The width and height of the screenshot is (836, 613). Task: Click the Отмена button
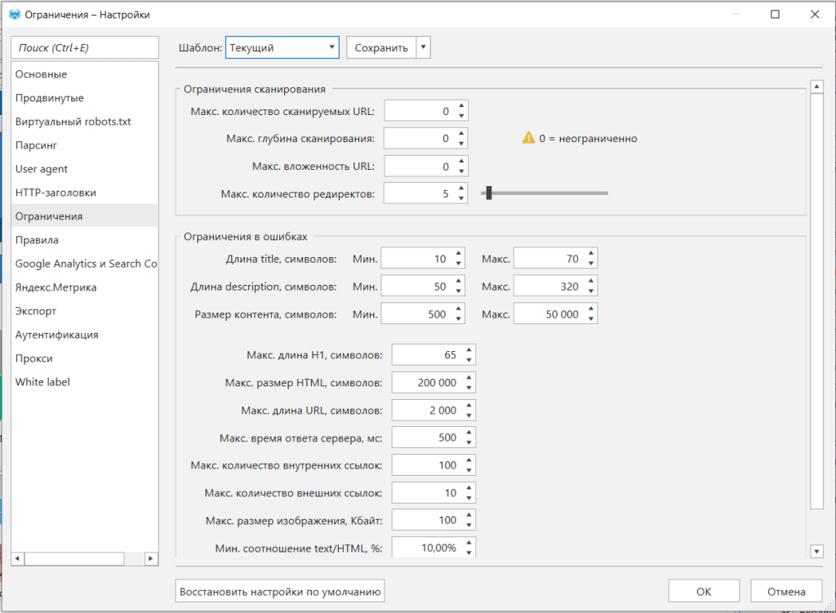click(x=786, y=591)
